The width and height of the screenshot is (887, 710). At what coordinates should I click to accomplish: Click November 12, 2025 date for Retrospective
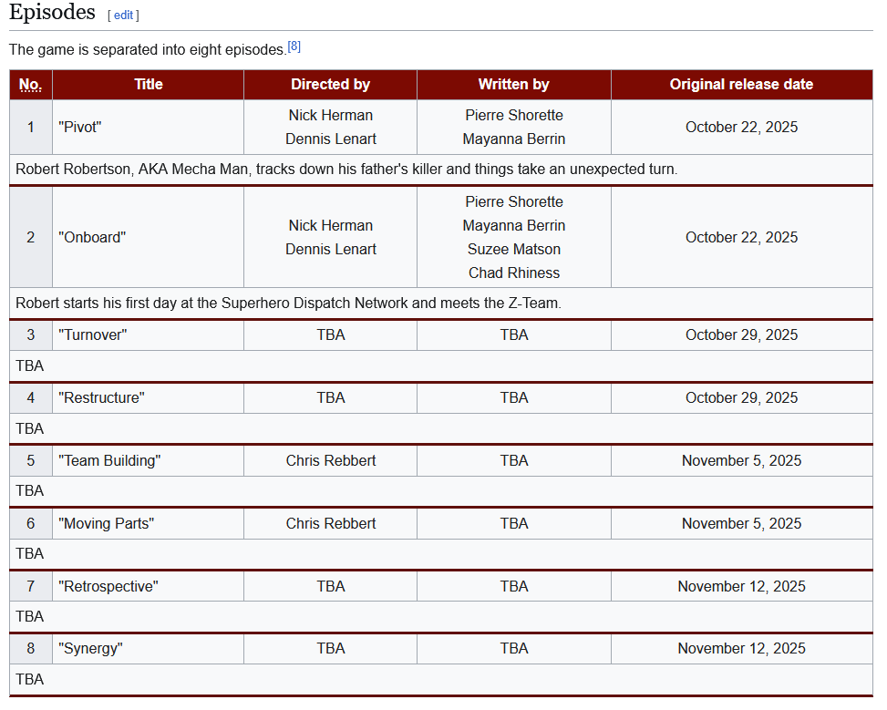(x=742, y=586)
